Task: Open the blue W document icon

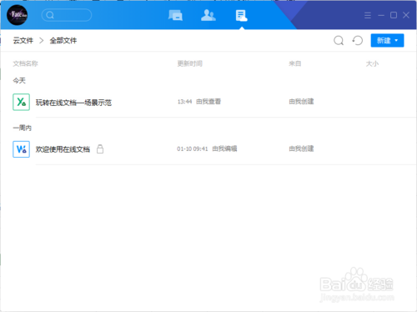Action: click(21, 149)
